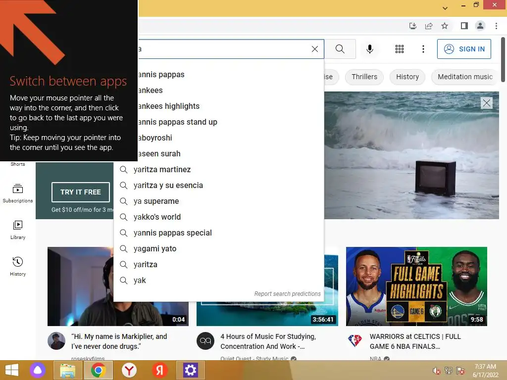Open the Windows Start button
507x380 pixels.
click(12, 370)
